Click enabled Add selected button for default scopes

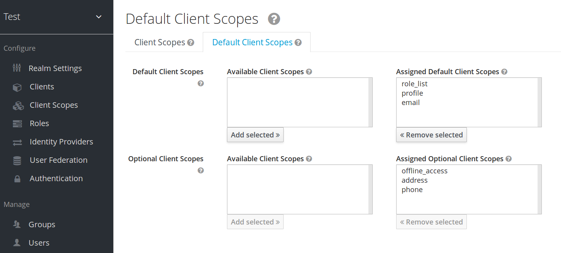point(255,135)
